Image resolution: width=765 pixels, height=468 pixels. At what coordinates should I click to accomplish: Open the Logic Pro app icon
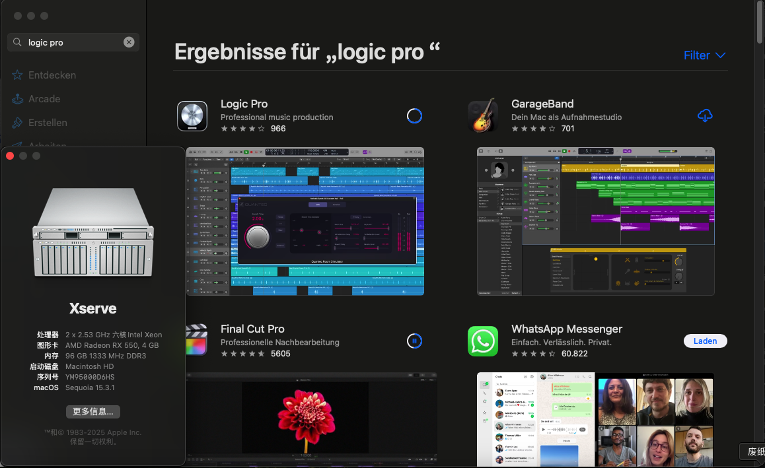click(x=192, y=116)
